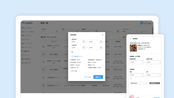The height and width of the screenshot is (98, 174).
Task: Click the 12:30 break end time field
Action: pyautogui.click(x=95, y=47)
